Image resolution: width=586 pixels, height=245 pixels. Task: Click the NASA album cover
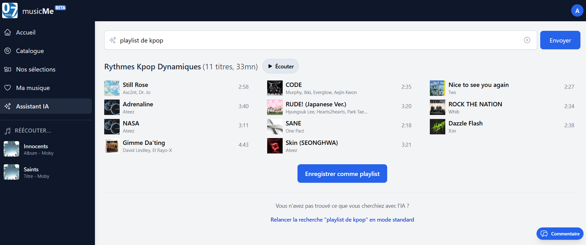[112, 127]
